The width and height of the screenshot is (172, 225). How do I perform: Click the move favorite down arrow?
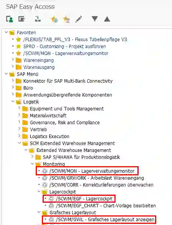[95, 19]
